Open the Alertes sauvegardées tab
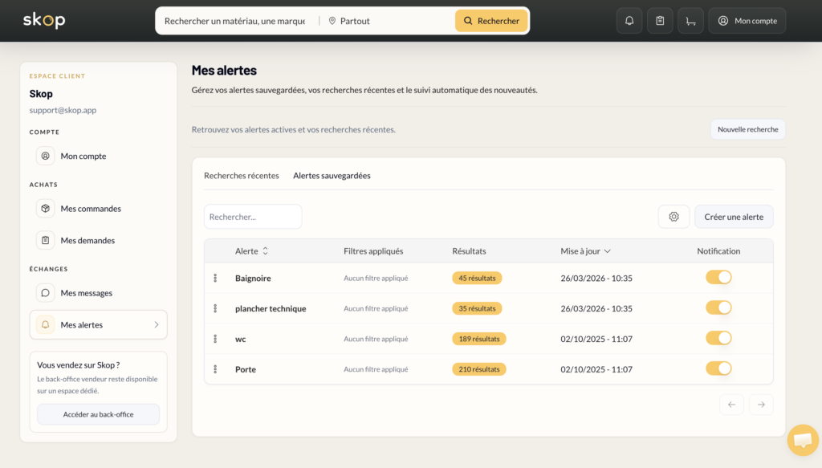This screenshot has height=468, width=822. [x=332, y=175]
